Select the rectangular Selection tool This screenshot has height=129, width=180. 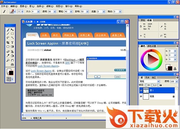(x=12, y=34)
